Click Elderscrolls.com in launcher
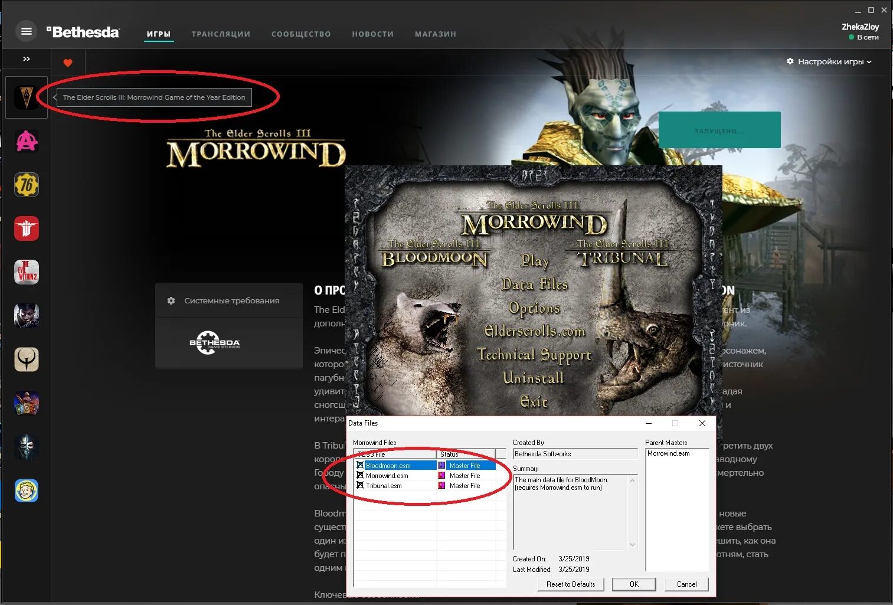Image resolution: width=893 pixels, height=605 pixels. (x=535, y=331)
